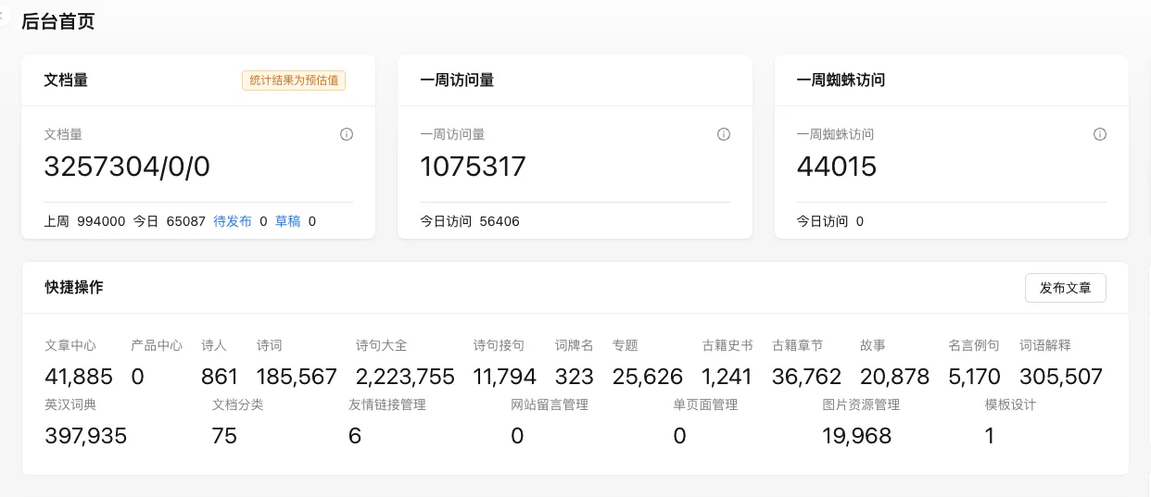The height and width of the screenshot is (497, 1151).
Task: Open the 草稿 link
Action: [287, 221]
